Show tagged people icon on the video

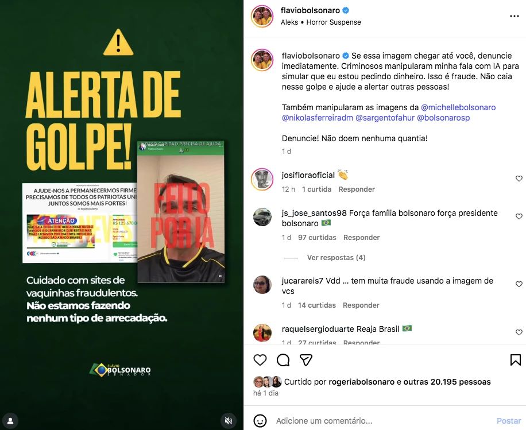pyautogui.click(x=10, y=421)
